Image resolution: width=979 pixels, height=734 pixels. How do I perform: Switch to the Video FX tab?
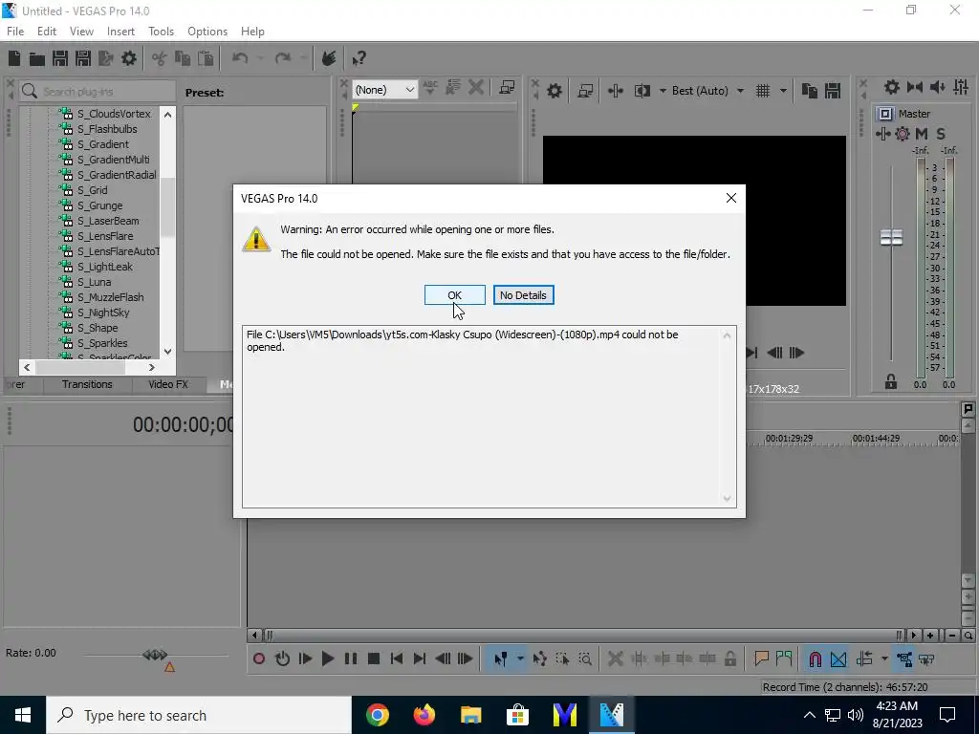(168, 384)
